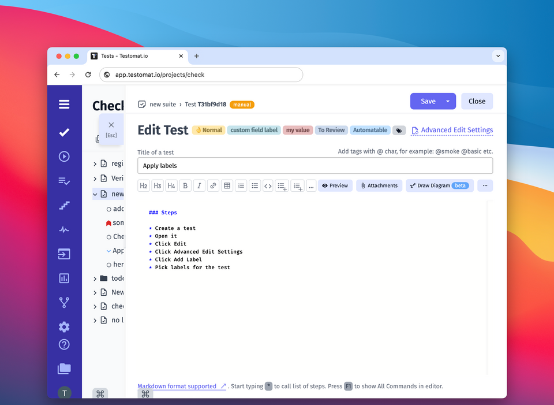Reload the browser page

(x=88, y=75)
